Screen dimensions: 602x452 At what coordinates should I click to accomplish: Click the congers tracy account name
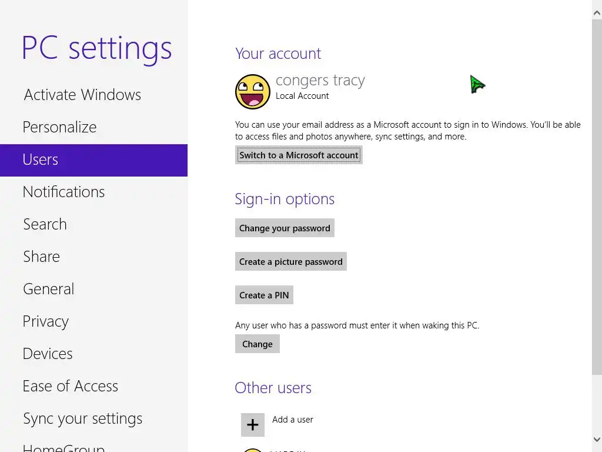click(320, 80)
